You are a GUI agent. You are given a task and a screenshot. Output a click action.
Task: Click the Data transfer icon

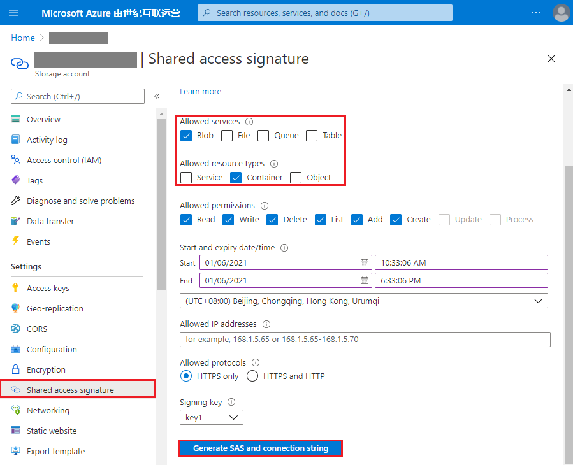click(x=15, y=221)
